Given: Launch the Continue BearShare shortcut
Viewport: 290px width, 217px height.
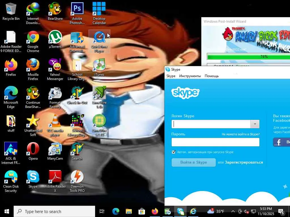Looking at the screenshot, I should coord(33,97).
